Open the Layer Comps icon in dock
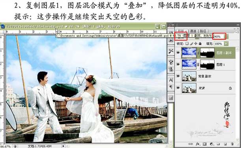This screenshot has height=148, width=241. (171, 98)
